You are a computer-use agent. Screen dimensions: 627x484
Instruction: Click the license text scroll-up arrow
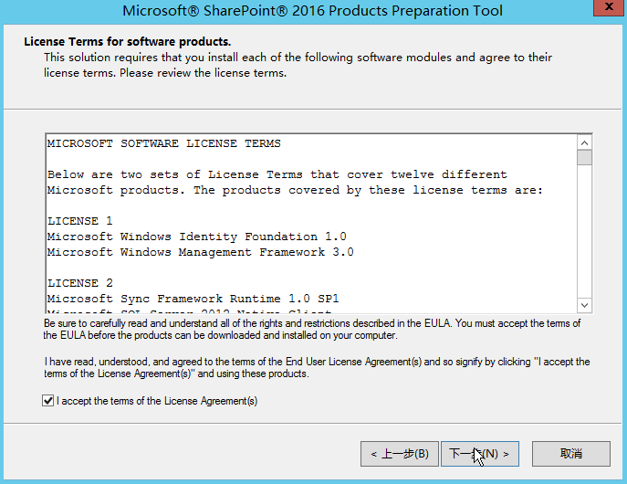coord(584,142)
